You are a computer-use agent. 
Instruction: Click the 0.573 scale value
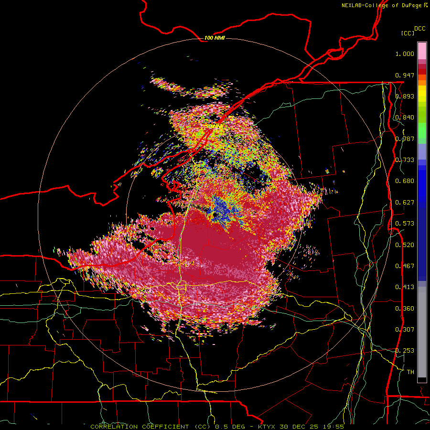point(405,223)
